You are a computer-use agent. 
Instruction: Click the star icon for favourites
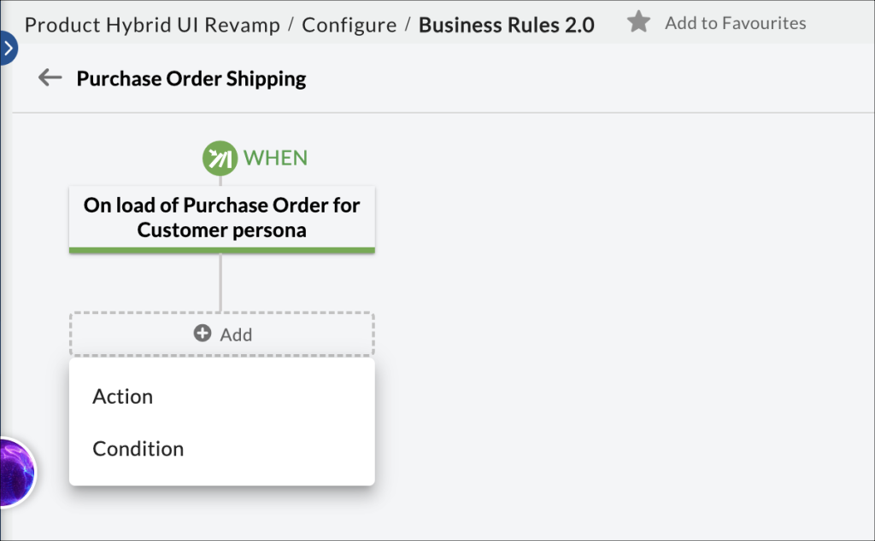(638, 23)
